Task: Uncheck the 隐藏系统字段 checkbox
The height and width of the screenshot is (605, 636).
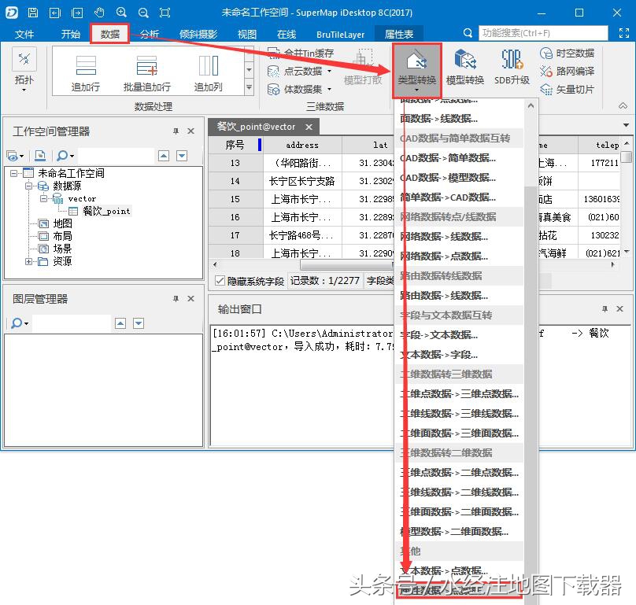Action: pos(218,280)
